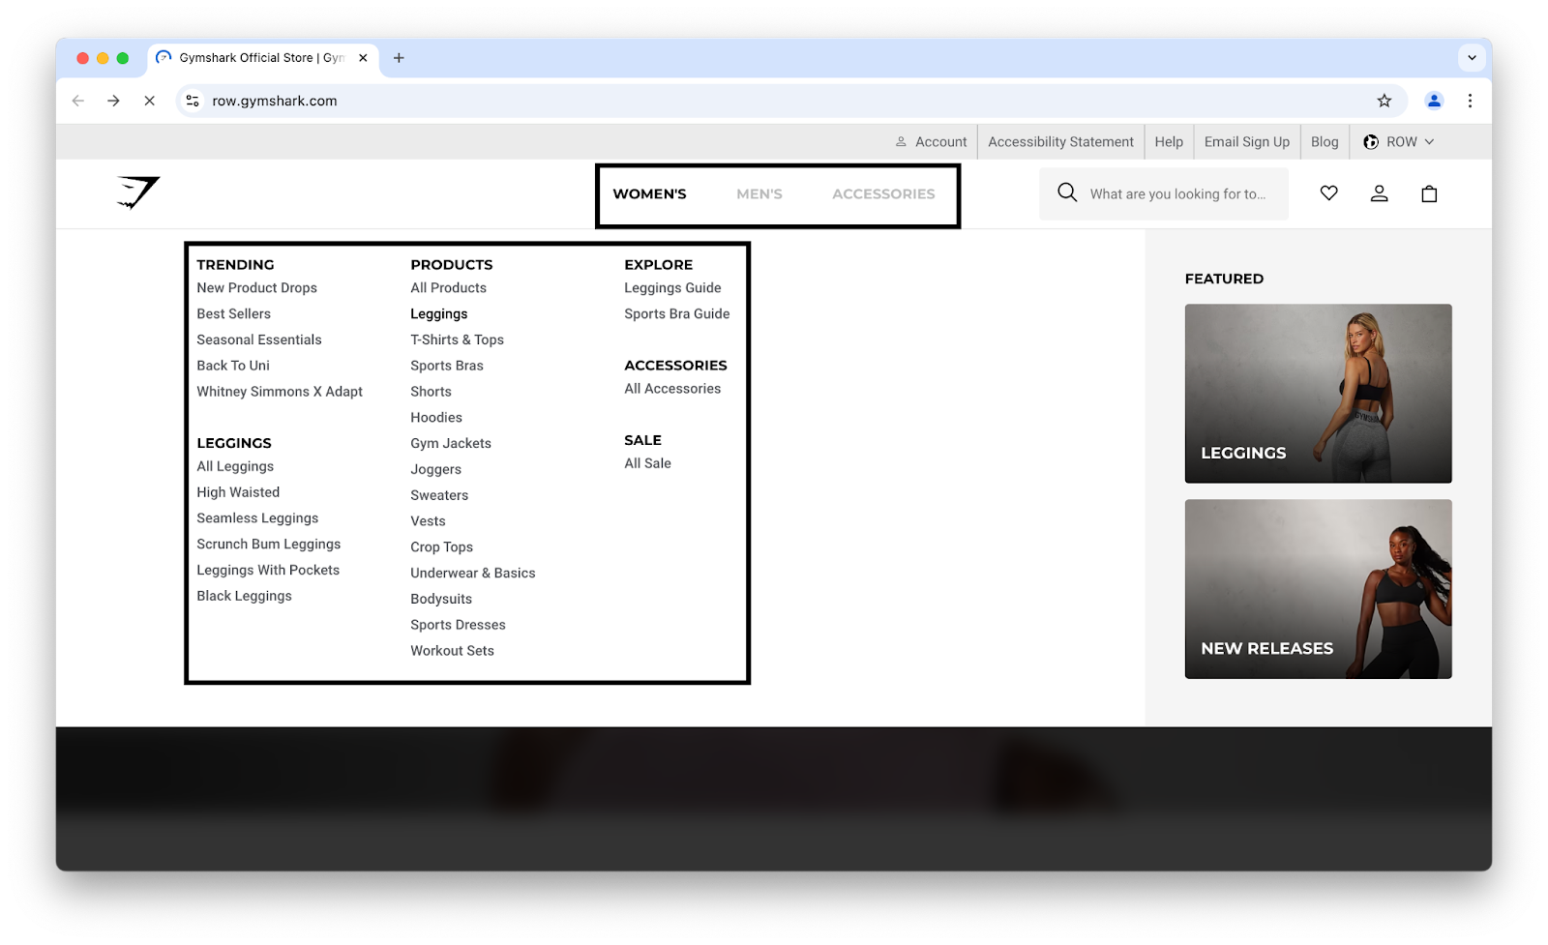This screenshot has height=945, width=1548.
Task: Open Whitney Simmons X Adapt
Action: tap(280, 392)
